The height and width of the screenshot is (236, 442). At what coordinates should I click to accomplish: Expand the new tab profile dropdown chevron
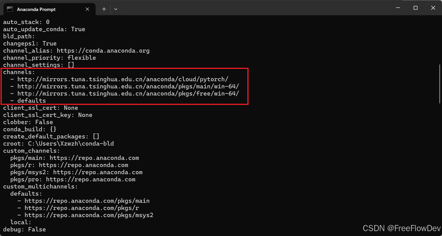[116, 9]
